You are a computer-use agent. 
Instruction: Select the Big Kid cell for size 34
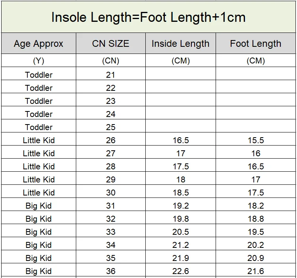[x=39, y=245]
